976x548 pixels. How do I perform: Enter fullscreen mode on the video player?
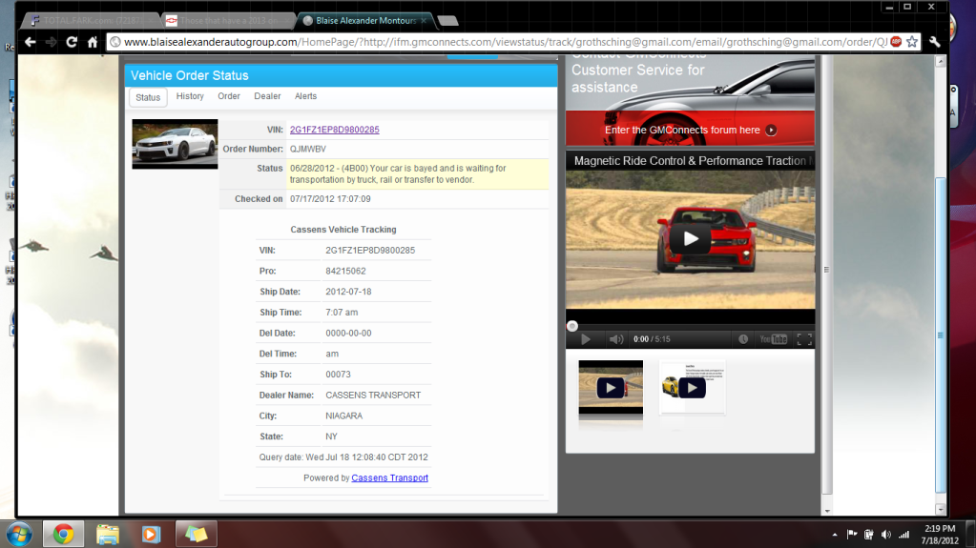click(803, 339)
